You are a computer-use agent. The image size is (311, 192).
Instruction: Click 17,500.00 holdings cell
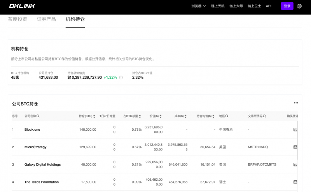(89, 182)
